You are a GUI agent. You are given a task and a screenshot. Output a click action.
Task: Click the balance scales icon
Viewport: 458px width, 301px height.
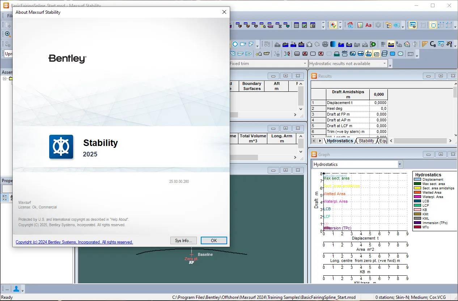pos(277,54)
